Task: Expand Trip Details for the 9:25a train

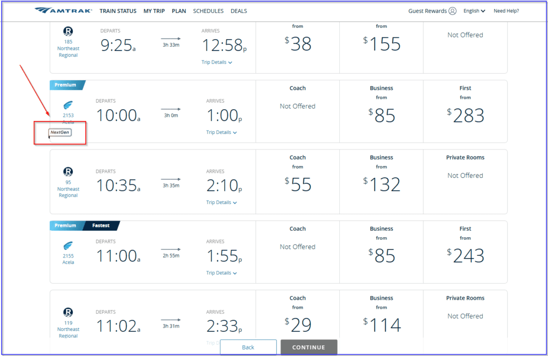Action: click(x=217, y=62)
